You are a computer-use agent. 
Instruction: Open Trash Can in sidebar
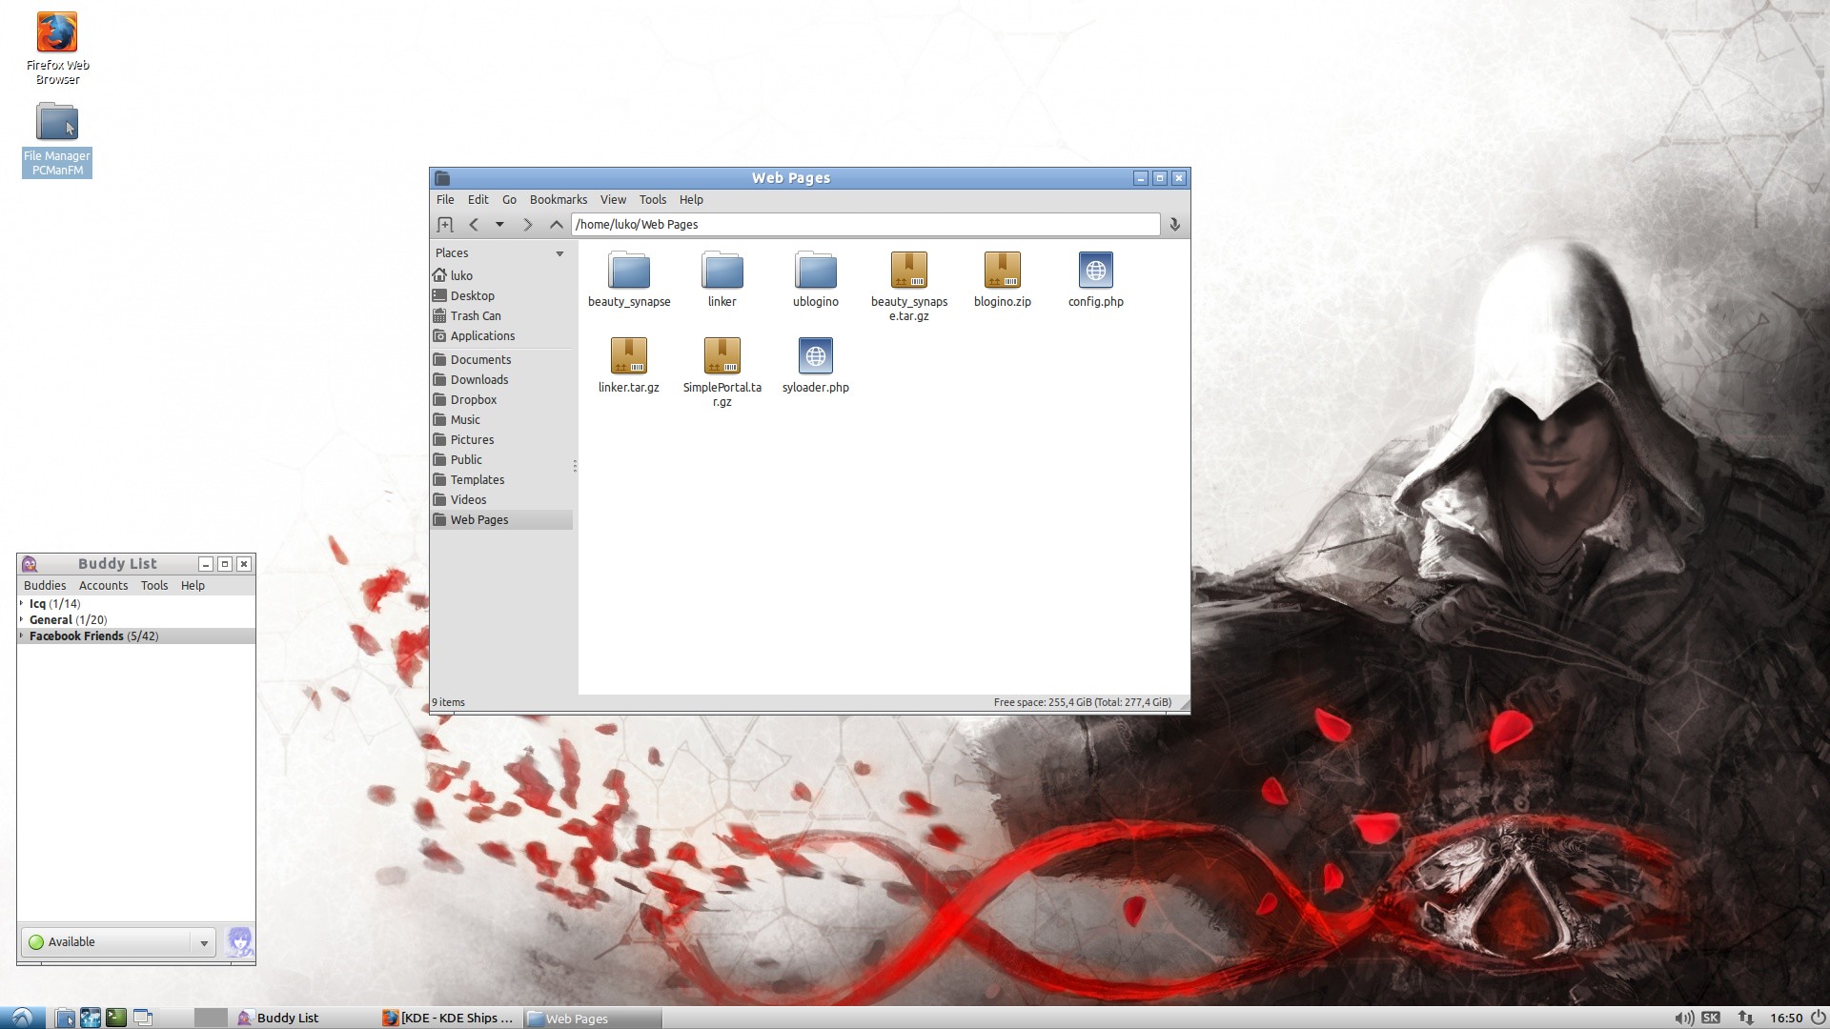[501, 315]
